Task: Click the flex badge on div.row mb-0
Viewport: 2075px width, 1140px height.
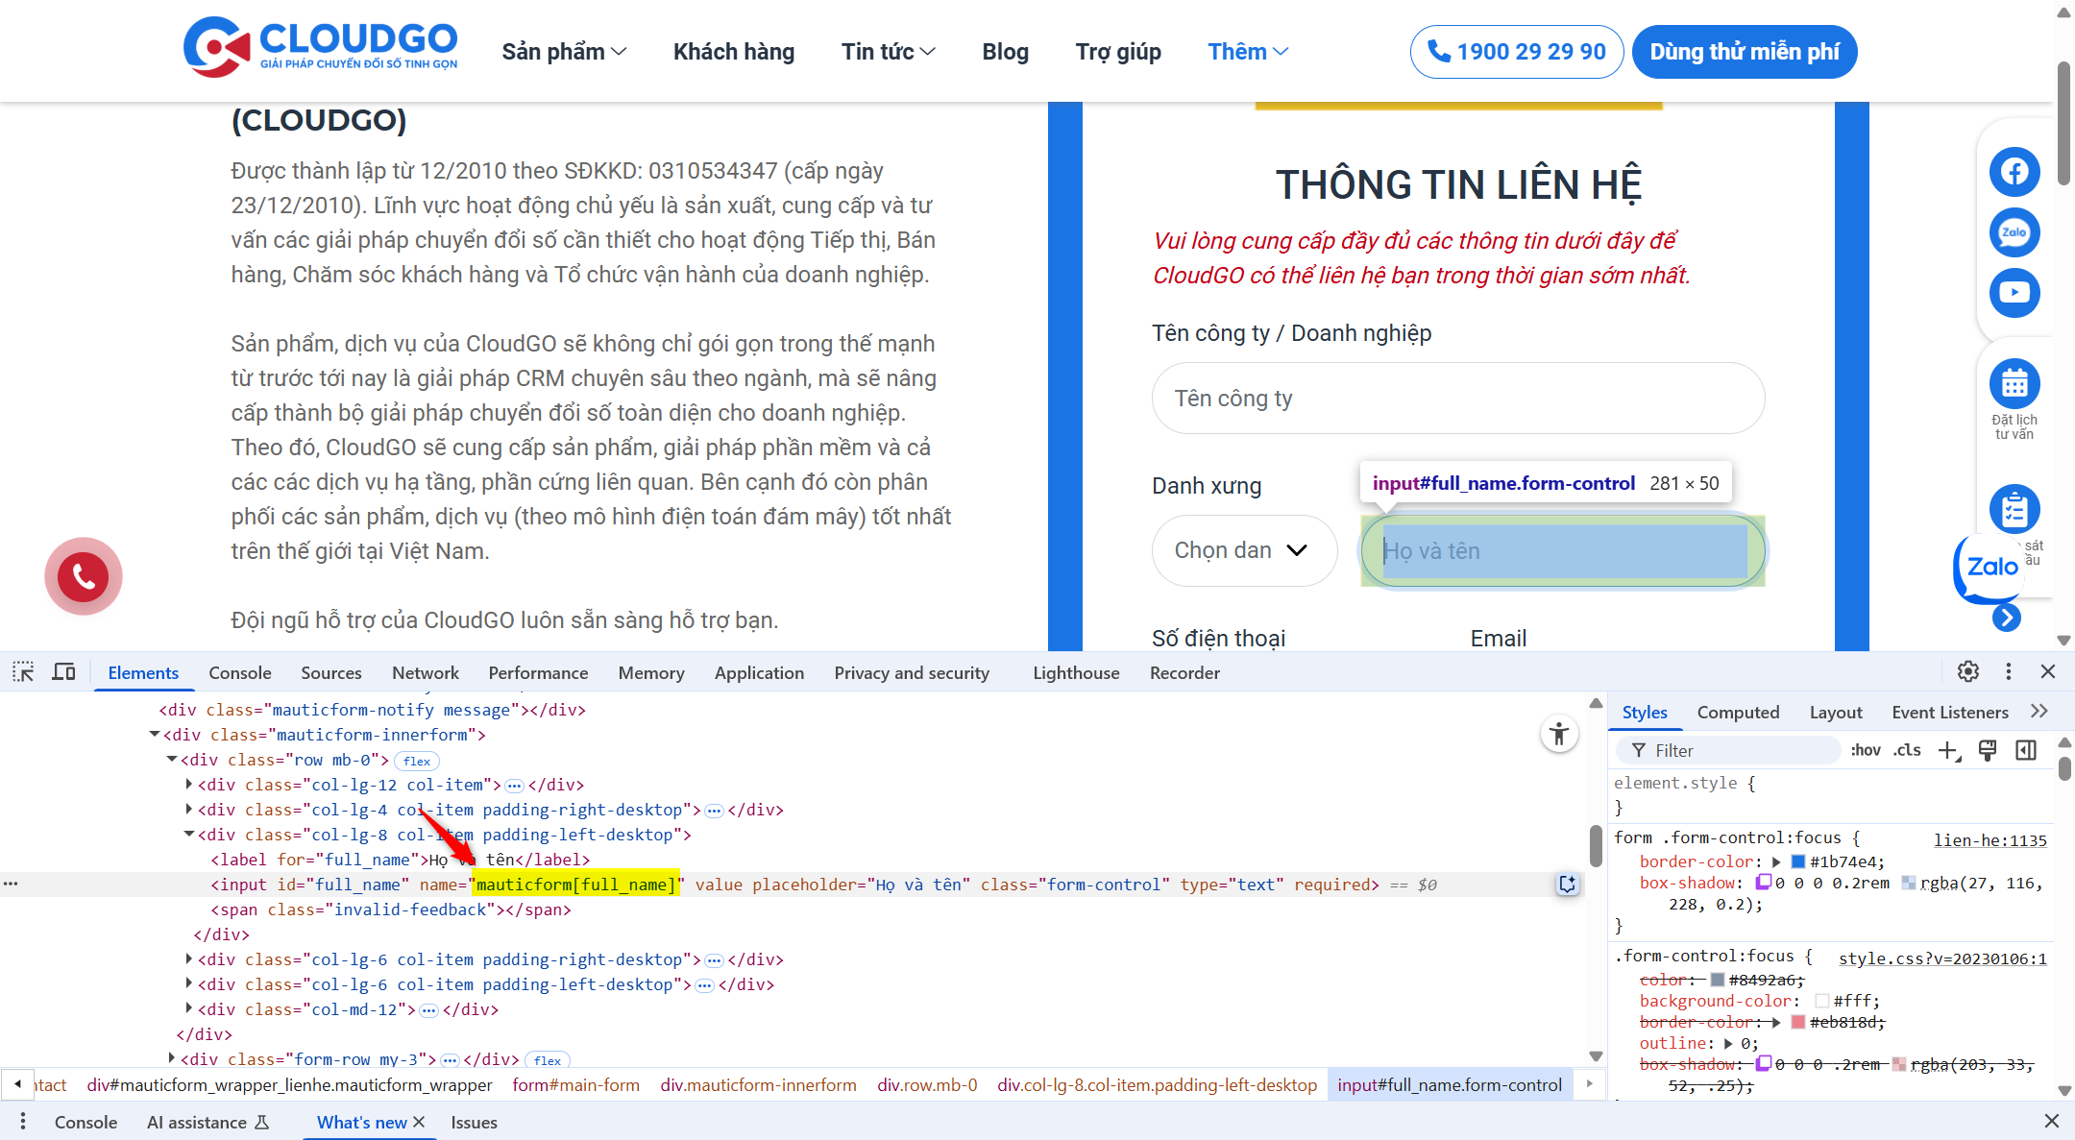Action: pyautogui.click(x=416, y=760)
